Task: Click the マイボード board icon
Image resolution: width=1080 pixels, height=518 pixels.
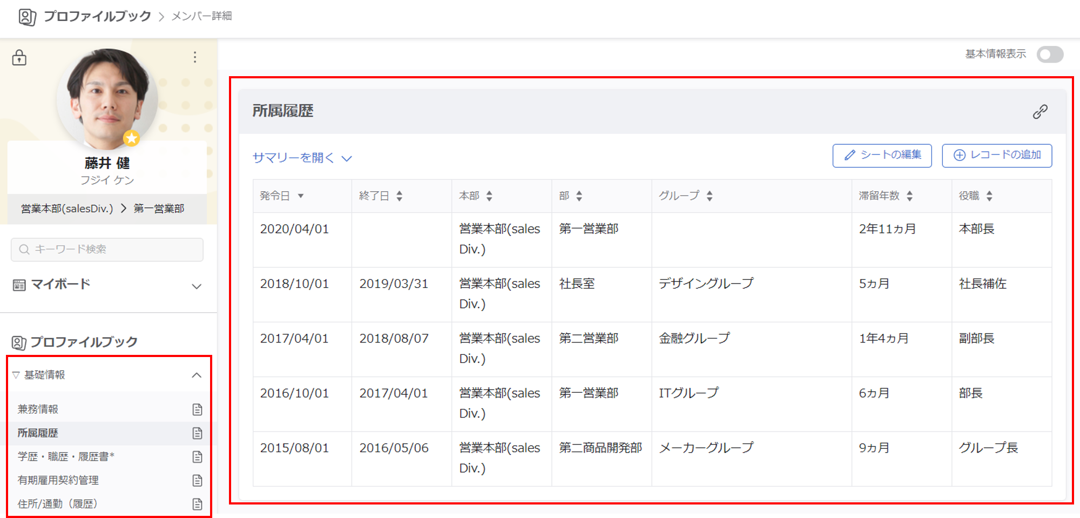Action: click(x=19, y=285)
